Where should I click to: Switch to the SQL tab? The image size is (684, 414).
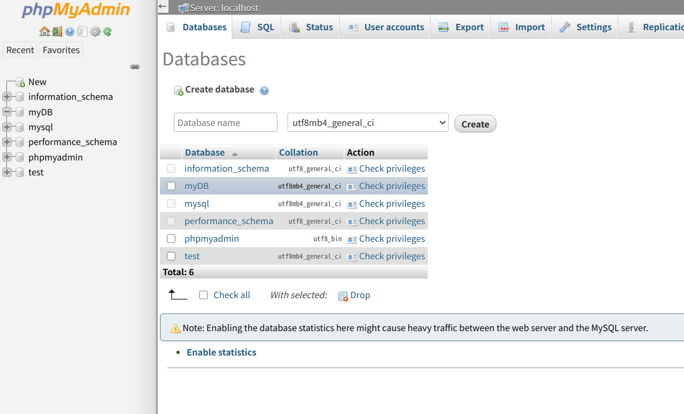(257, 27)
